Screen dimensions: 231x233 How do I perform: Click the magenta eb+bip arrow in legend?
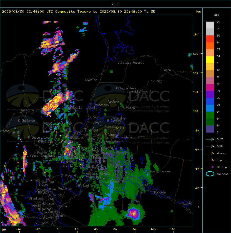210,167
